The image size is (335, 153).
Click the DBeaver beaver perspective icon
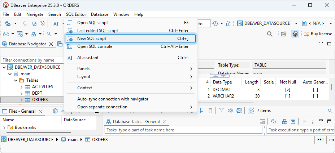295,34
